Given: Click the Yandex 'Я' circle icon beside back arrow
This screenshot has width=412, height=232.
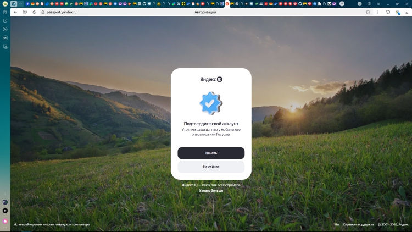Looking at the screenshot, I should [25, 12].
